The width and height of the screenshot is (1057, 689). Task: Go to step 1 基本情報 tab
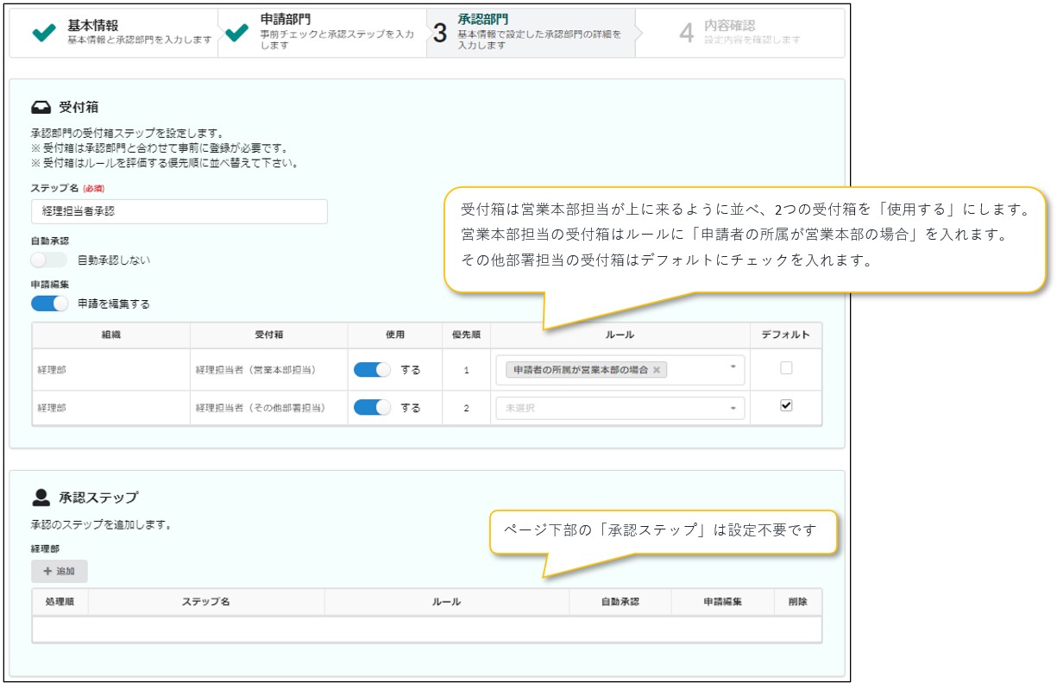pyautogui.click(x=121, y=33)
